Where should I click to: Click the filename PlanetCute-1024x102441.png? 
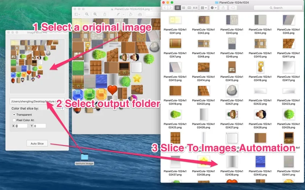click(289, 173)
